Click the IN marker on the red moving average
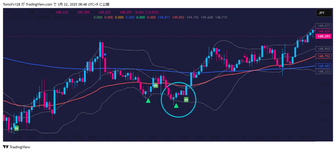The width and height of the screenshot is (336, 152). (156, 85)
